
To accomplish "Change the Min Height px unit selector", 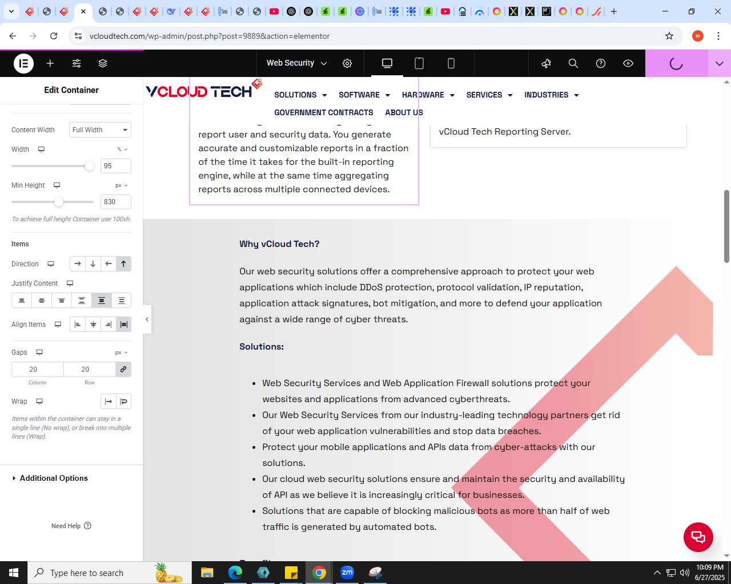I will tap(121, 185).
